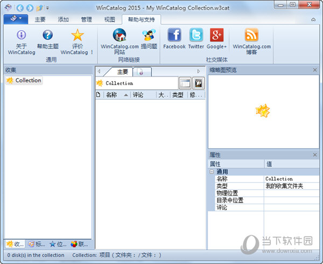The height and width of the screenshot is (264, 323).
Task: Select the 类型 property row
Action: tap(267, 186)
